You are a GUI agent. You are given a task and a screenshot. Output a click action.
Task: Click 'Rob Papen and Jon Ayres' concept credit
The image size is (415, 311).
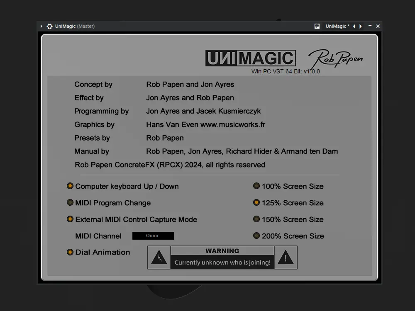[x=190, y=84]
